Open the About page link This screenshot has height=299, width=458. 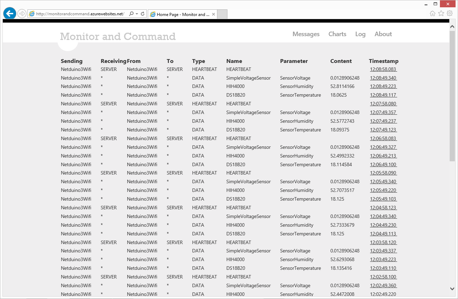[x=383, y=34]
